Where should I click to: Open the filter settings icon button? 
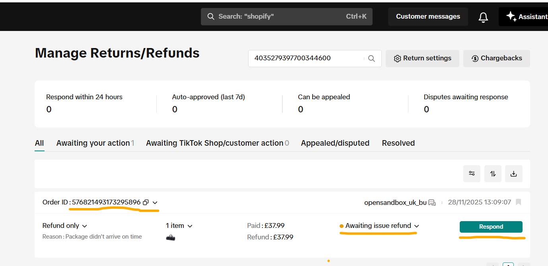click(x=472, y=173)
